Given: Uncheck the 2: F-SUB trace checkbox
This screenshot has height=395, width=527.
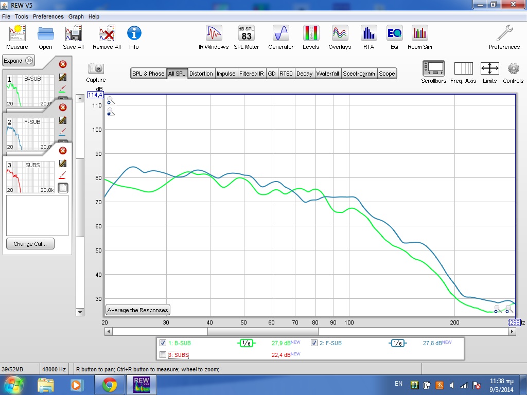Looking at the screenshot, I should [314, 343].
